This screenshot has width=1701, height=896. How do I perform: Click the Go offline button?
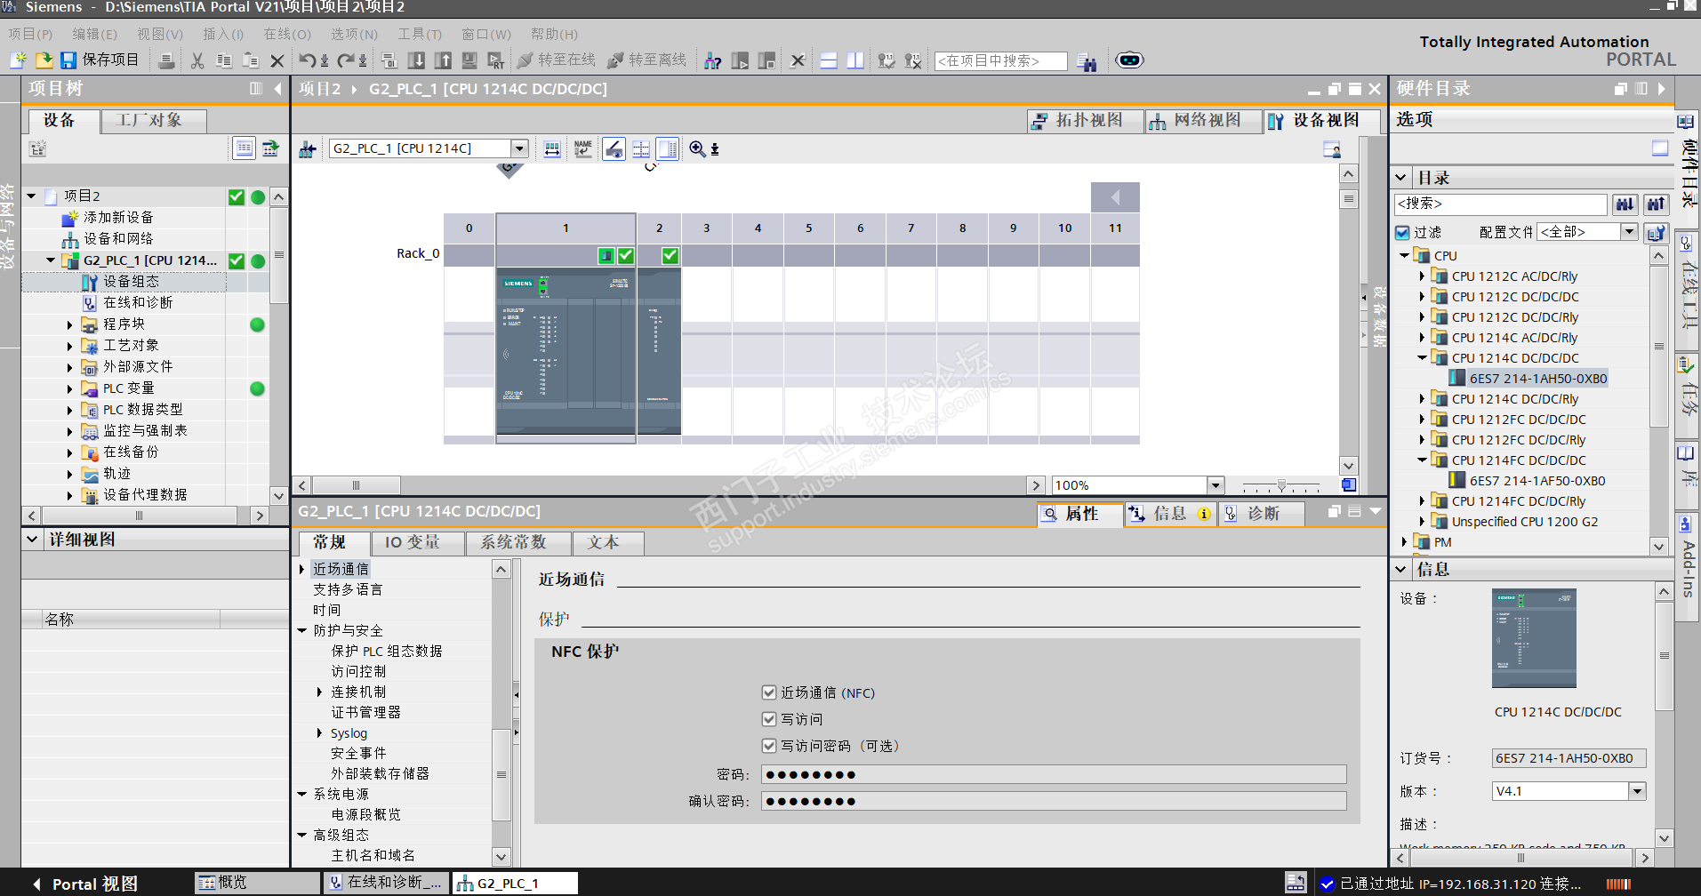pyautogui.click(x=647, y=60)
